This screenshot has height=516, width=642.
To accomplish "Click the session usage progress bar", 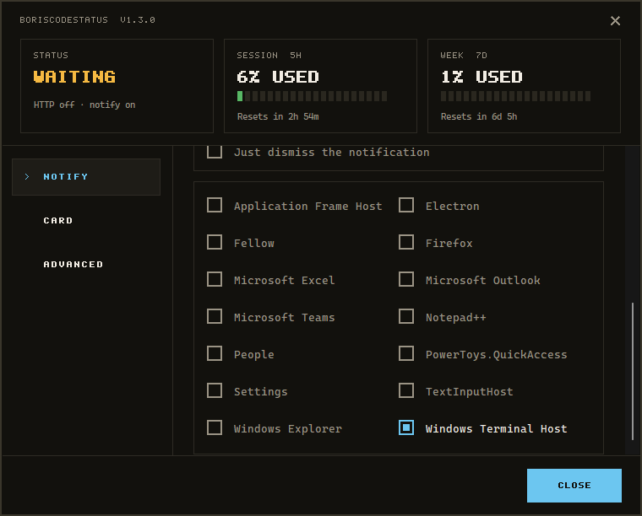I will coord(312,96).
